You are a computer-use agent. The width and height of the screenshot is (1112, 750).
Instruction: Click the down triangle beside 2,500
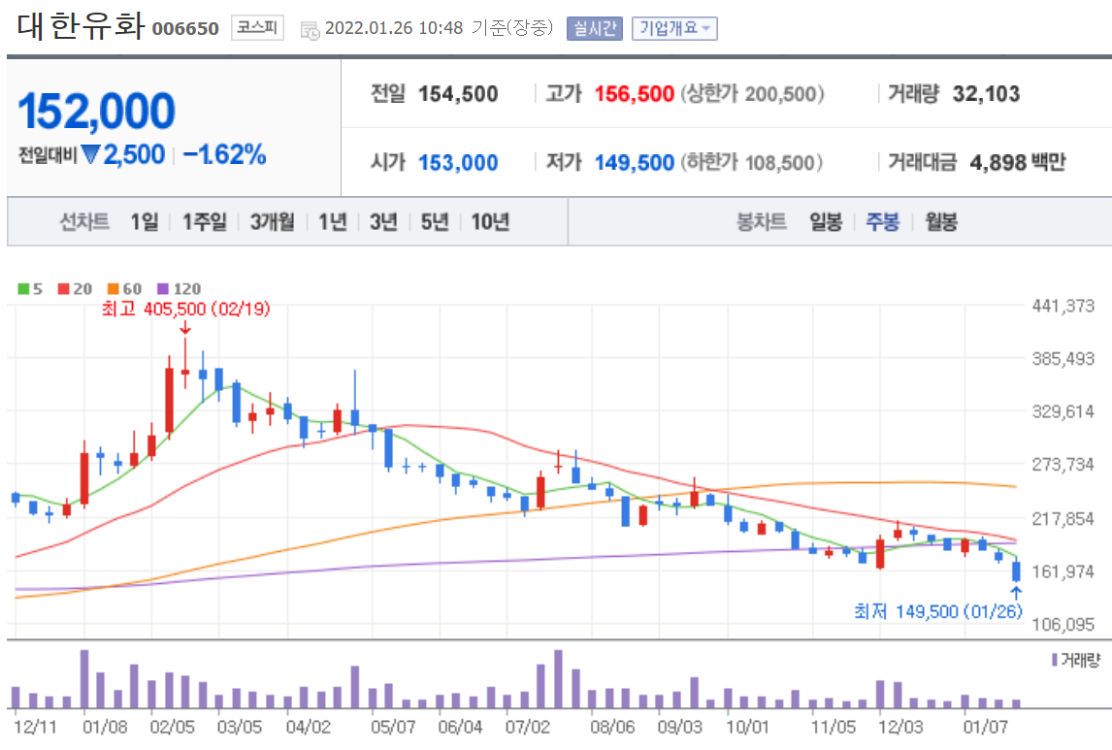click(91, 154)
